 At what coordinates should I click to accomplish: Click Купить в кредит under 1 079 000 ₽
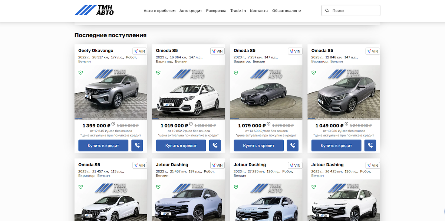258,145
